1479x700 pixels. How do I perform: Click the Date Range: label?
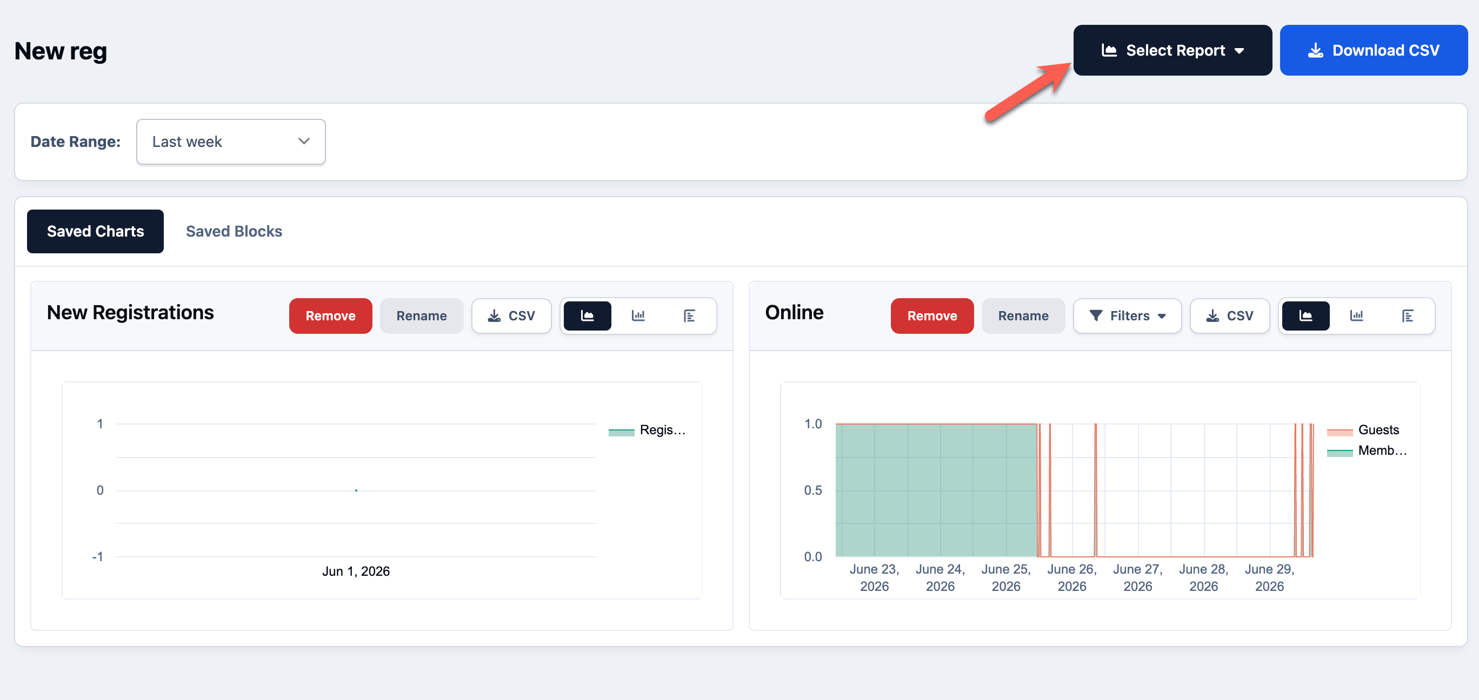(x=76, y=142)
